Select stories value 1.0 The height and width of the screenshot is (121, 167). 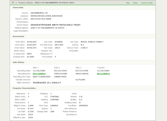(x=81, y=97)
